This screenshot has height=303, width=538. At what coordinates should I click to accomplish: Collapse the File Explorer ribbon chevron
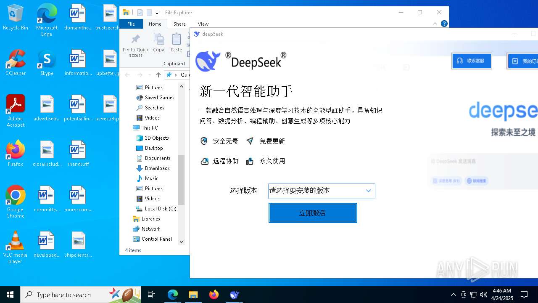click(x=435, y=24)
